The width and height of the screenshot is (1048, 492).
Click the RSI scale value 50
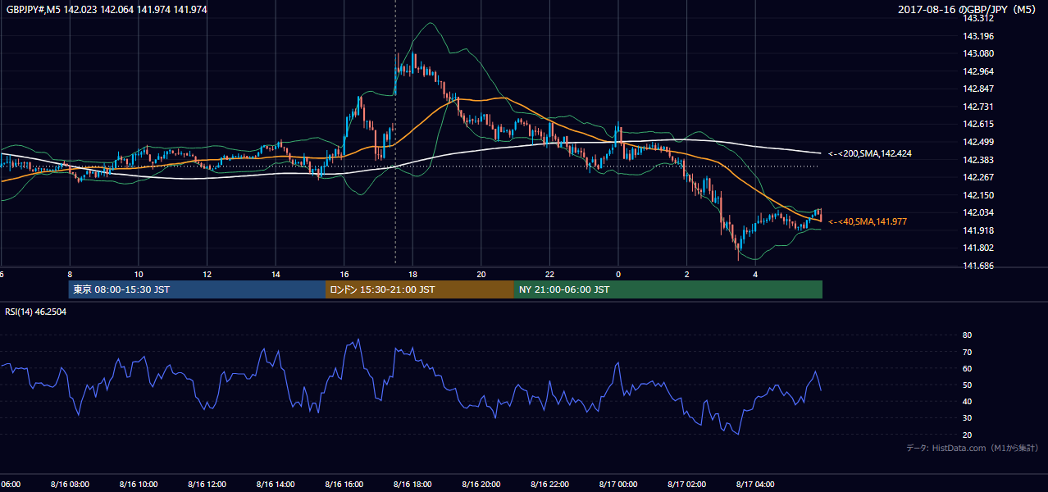(x=967, y=385)
